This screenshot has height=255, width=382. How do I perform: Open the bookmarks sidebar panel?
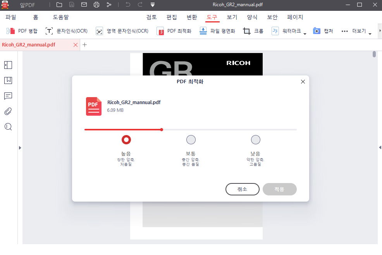(x=8, y=80)
